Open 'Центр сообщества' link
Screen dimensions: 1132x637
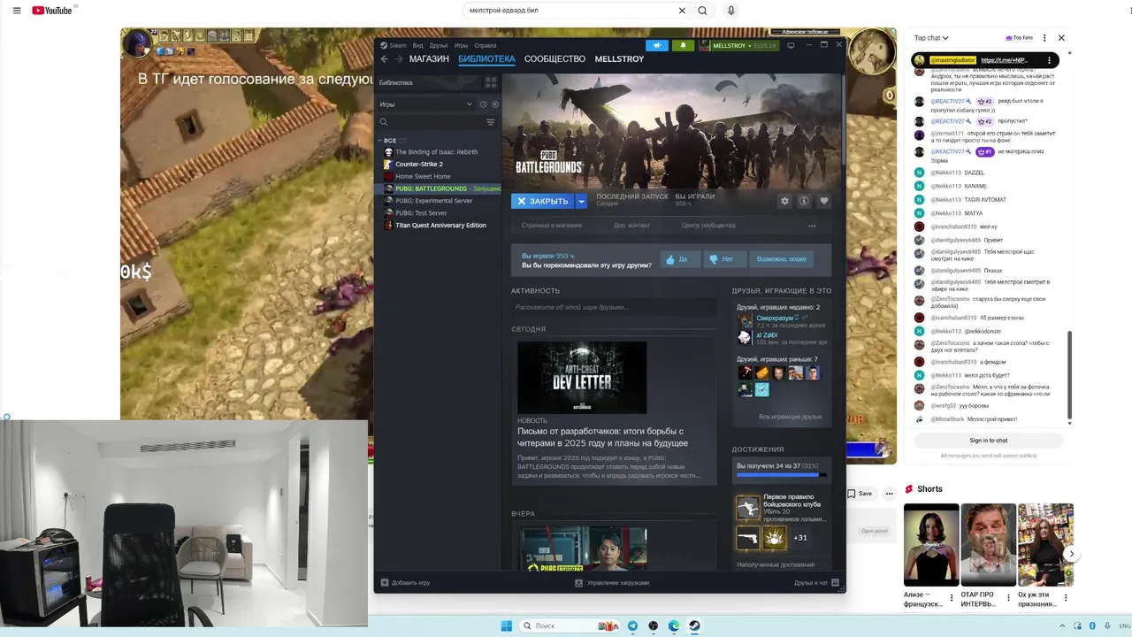point(708,226)
